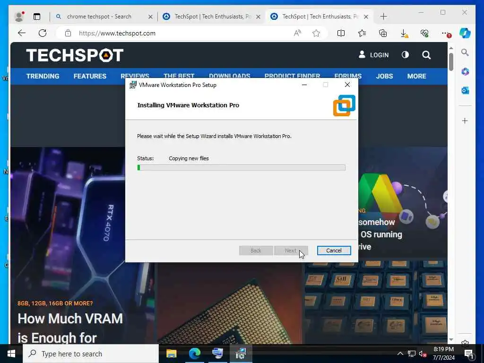The width and height of the screenshot is (484, 363).
Task: Switch to Microsoft Edge in the taskbar
Action: click(194, 354)
